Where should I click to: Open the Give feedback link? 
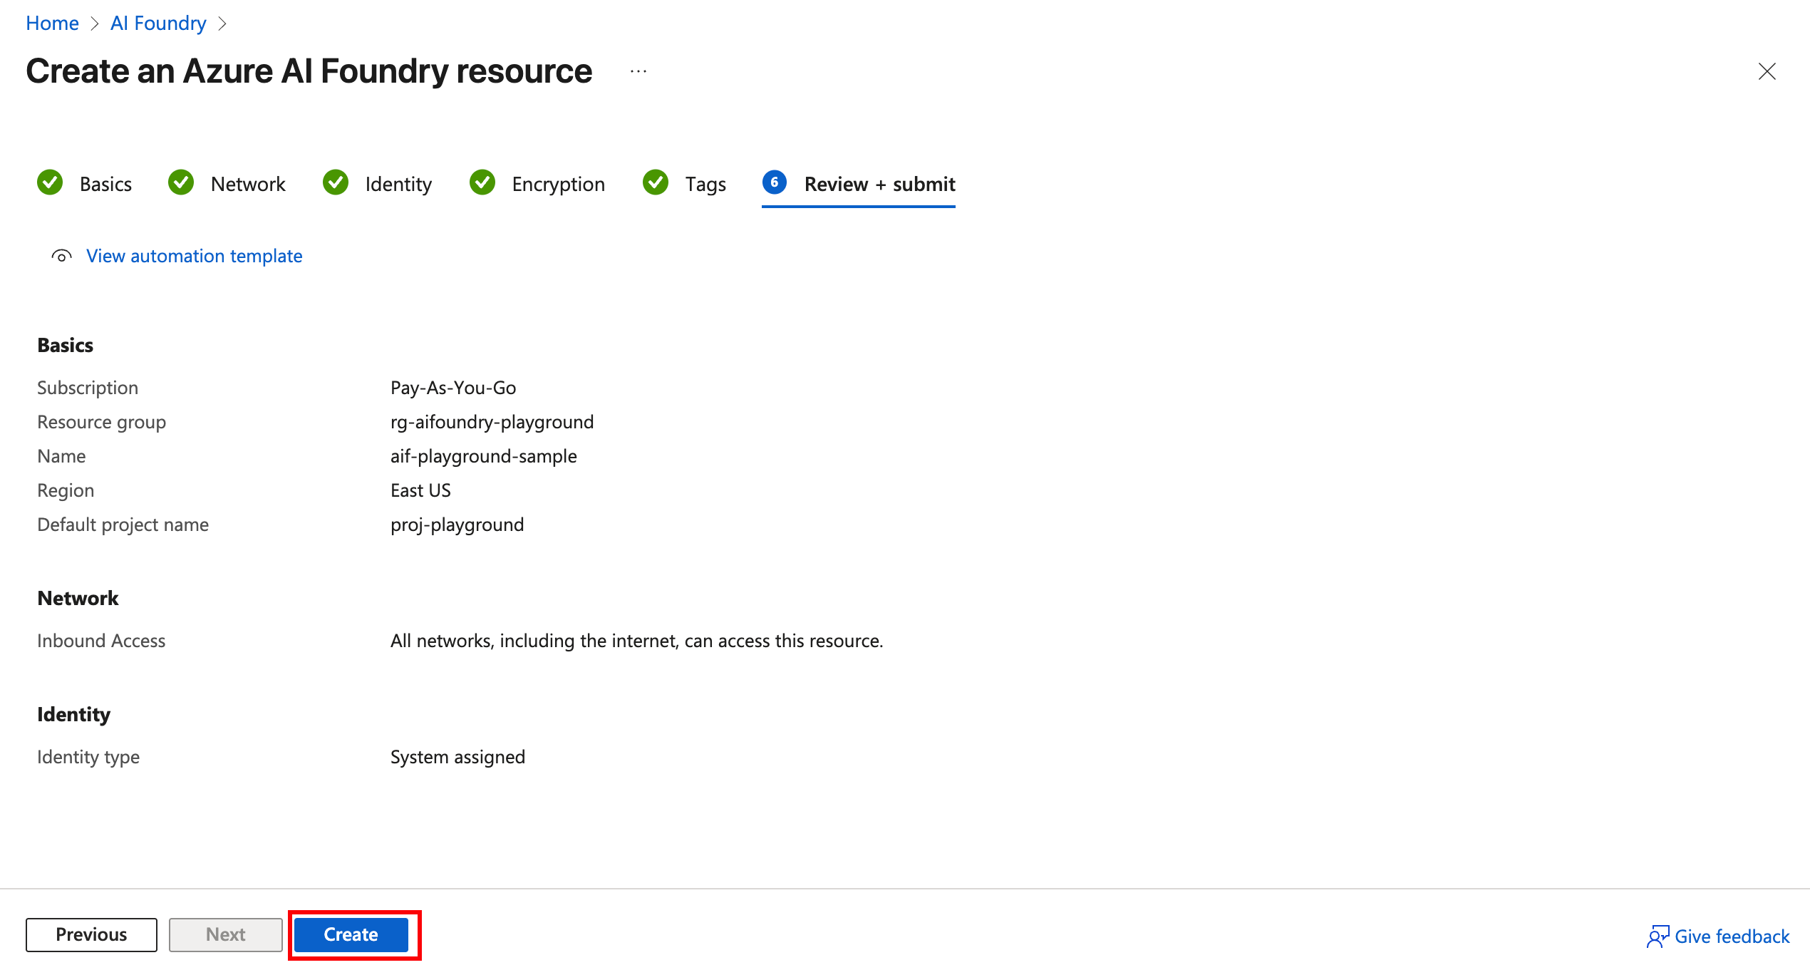point(1732,936)
